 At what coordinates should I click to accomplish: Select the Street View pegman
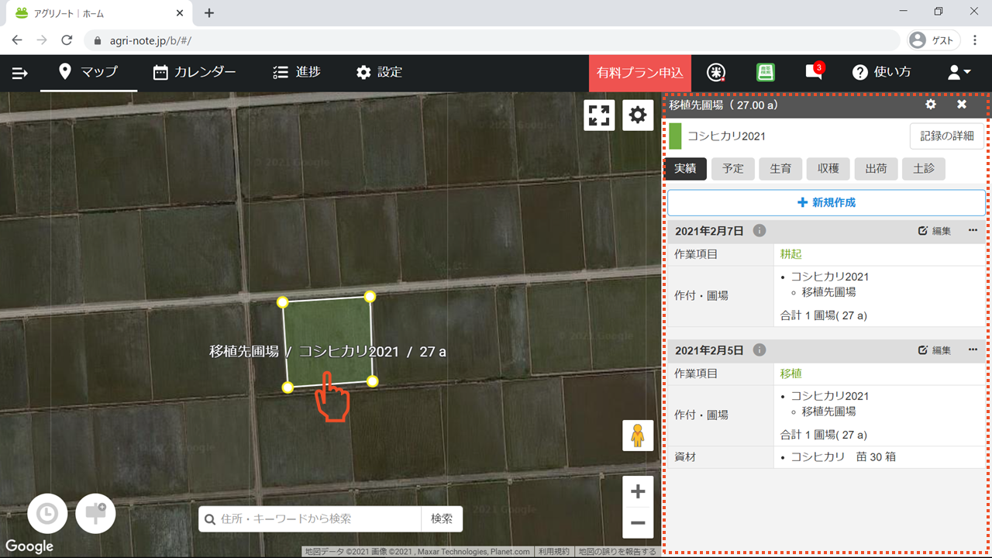click(638, 436)
